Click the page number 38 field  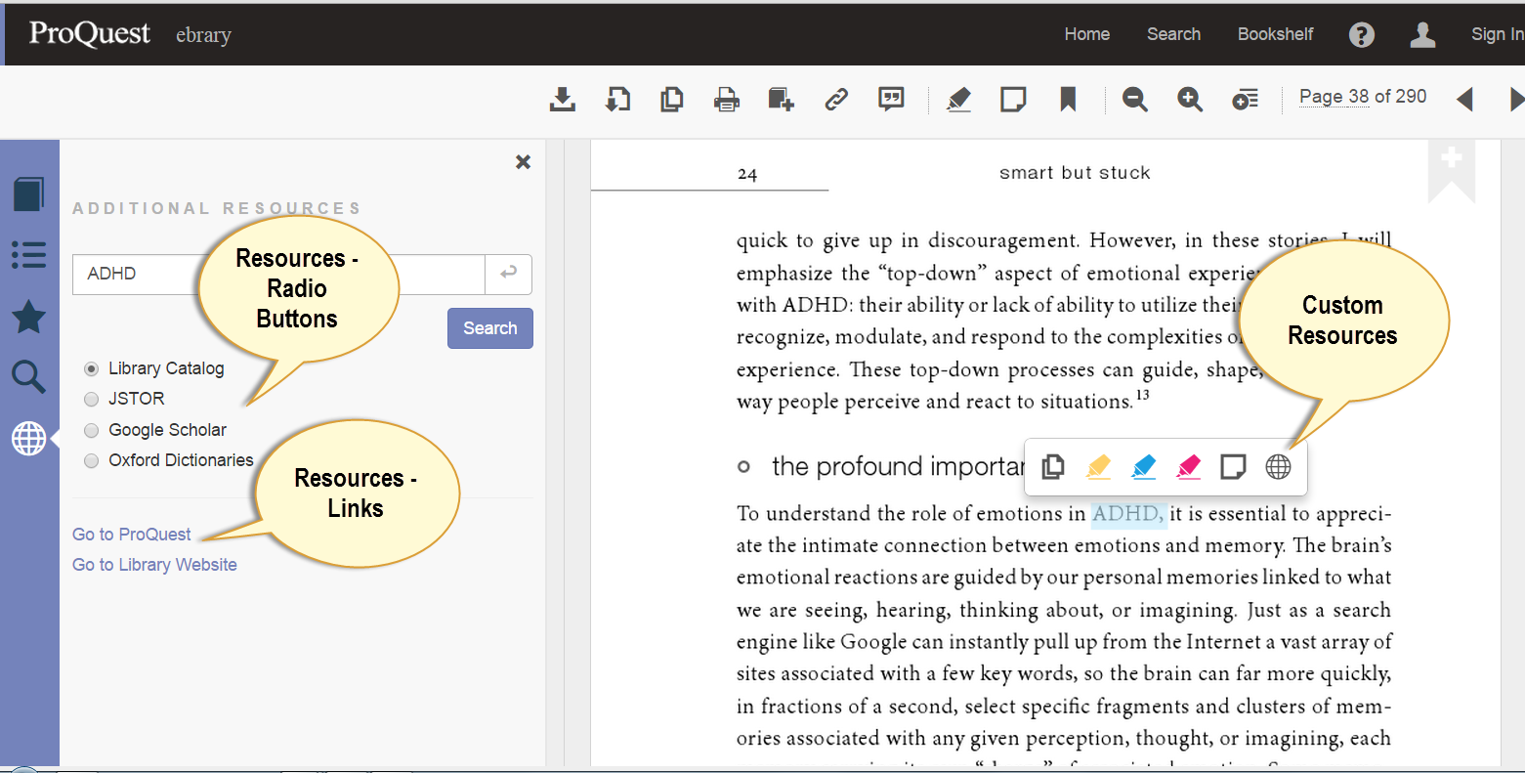click(x=1359, y=97)
